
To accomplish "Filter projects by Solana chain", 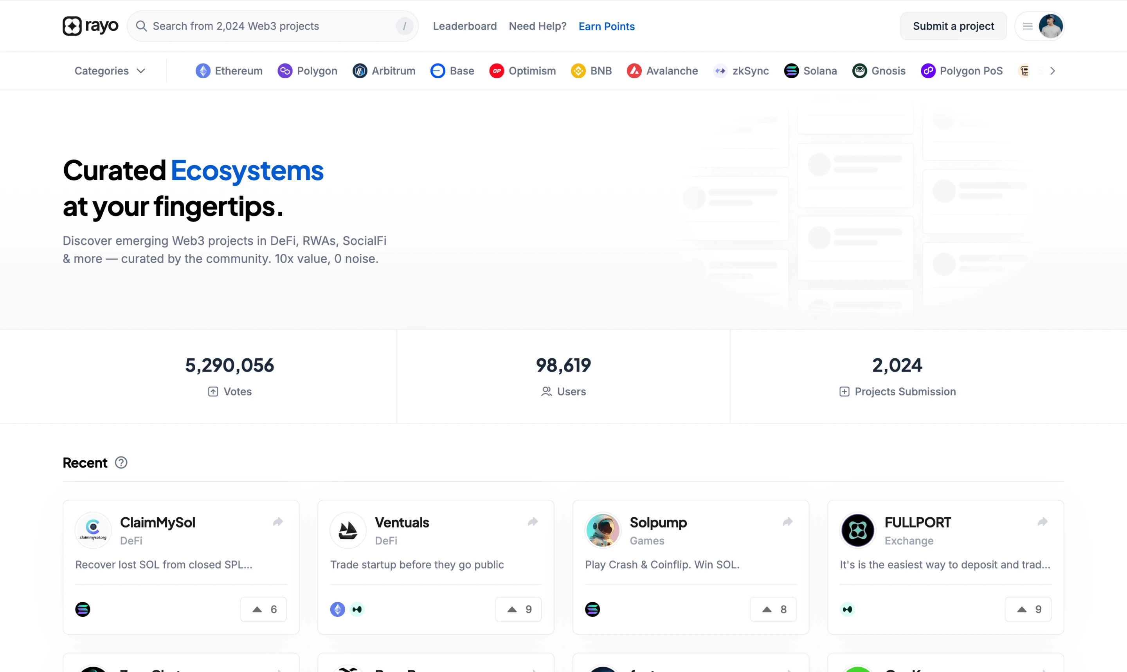I will (810, 70).
